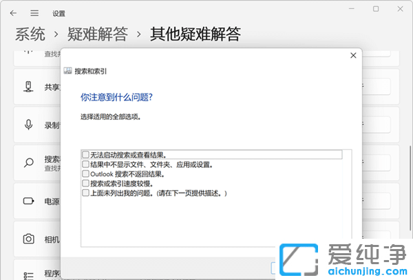Click the 搜索和索引 dialog title icon
The image size is (413, 280).
(67, 71)
